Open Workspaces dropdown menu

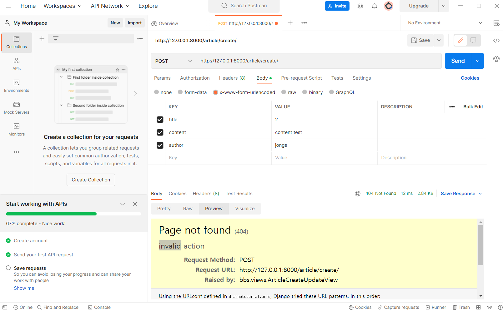(63, 6)
